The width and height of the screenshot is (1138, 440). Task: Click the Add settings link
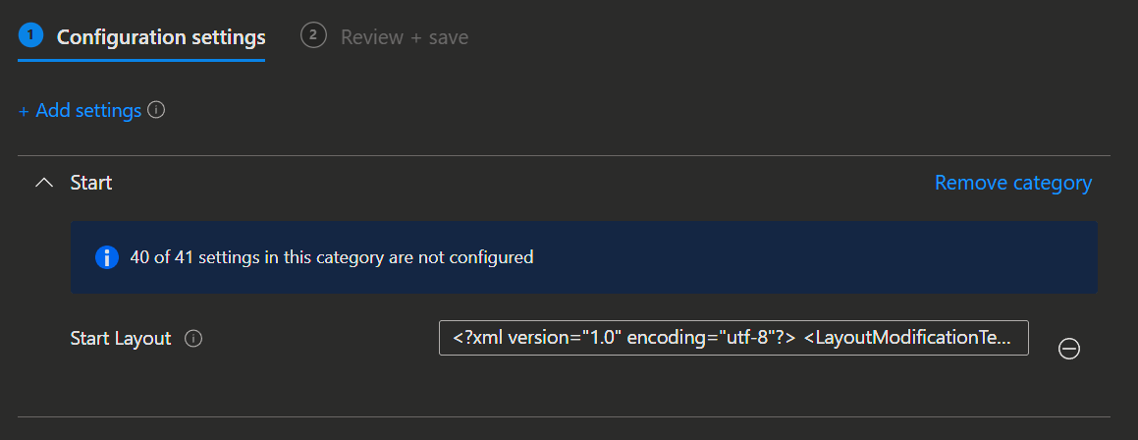click(x=88, y=111)
